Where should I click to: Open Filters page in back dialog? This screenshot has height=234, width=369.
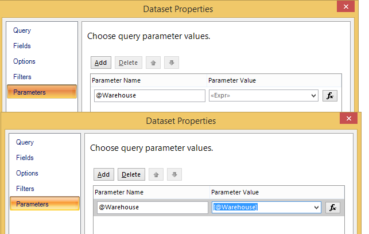(22, 77)
